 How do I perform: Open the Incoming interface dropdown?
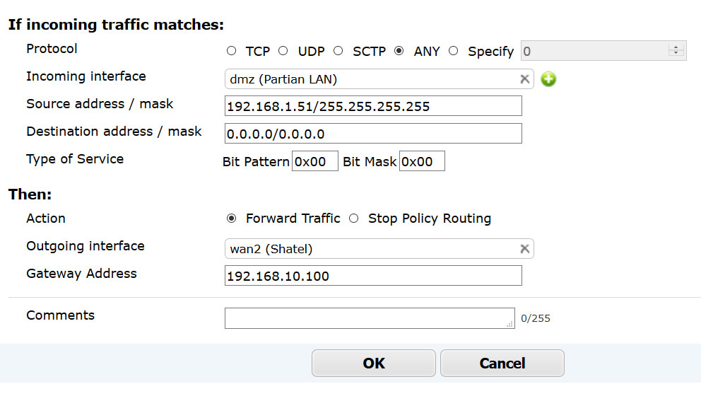click(x=371, y=79)
